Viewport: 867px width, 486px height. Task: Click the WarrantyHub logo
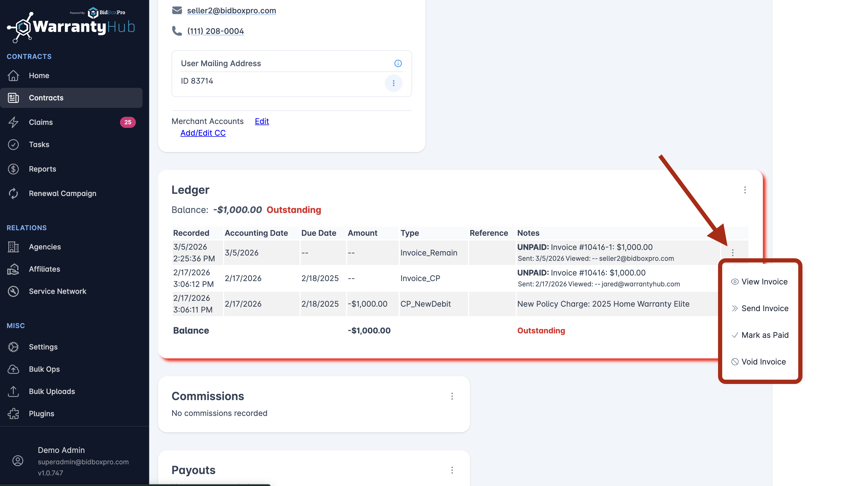pyautogui.click(x=71, y=26)
